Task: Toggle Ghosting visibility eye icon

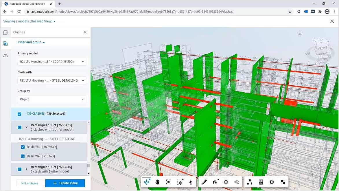Action: pyautogui.click(x=237, y=182)
